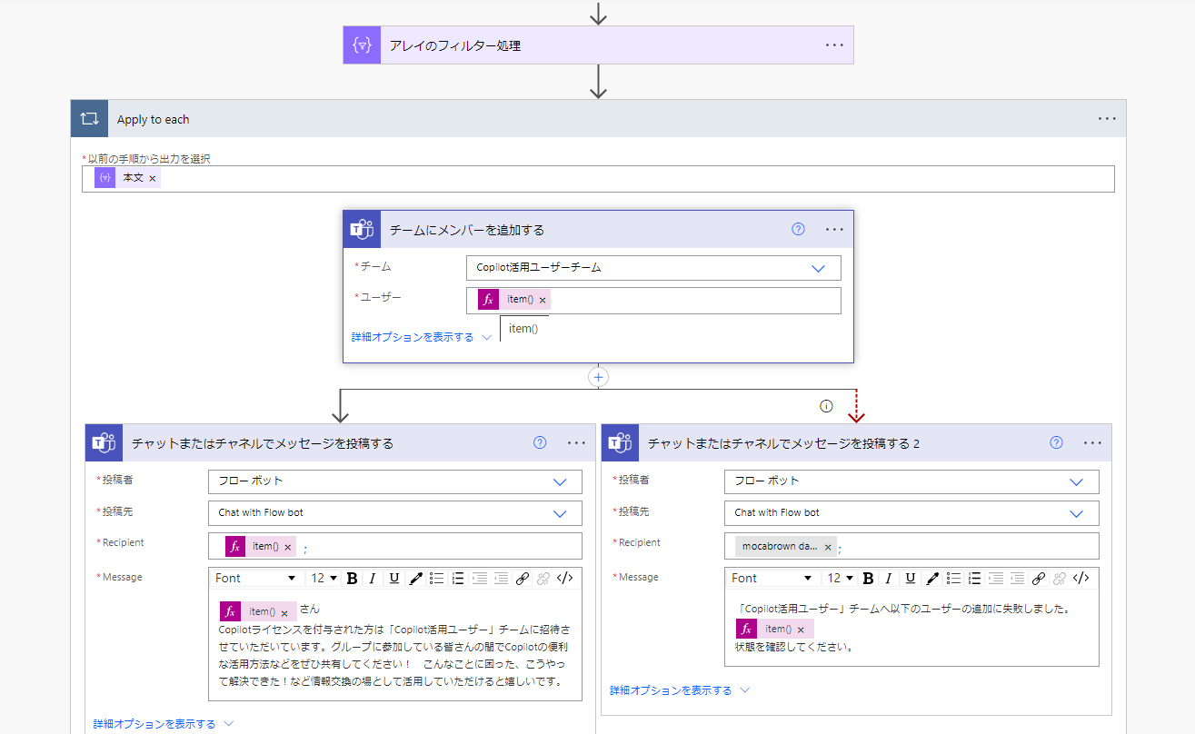The height and width of the screenshot is (734, 1195).
Task: Click the Apply to each title text
Action: coord(154,120)
